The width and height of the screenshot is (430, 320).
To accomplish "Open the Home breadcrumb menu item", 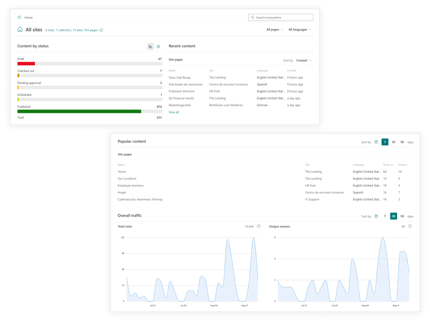I will [x=28, y=17].
